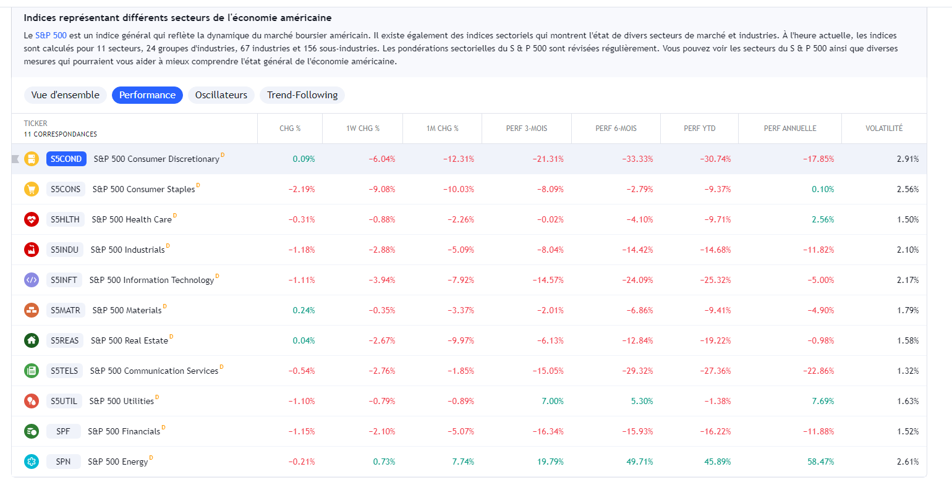Click the SPF Financials ticker badge

pyautogui.click(x=63, y=431)
